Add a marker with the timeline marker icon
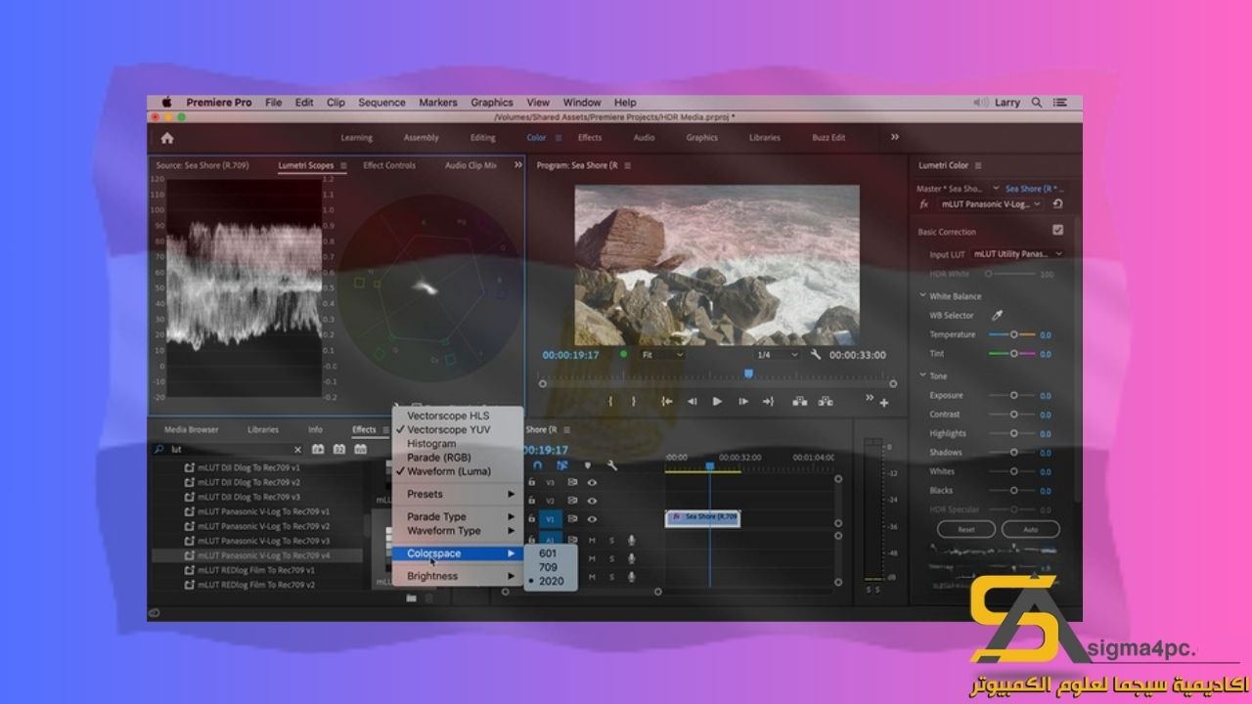 (587, 465)
